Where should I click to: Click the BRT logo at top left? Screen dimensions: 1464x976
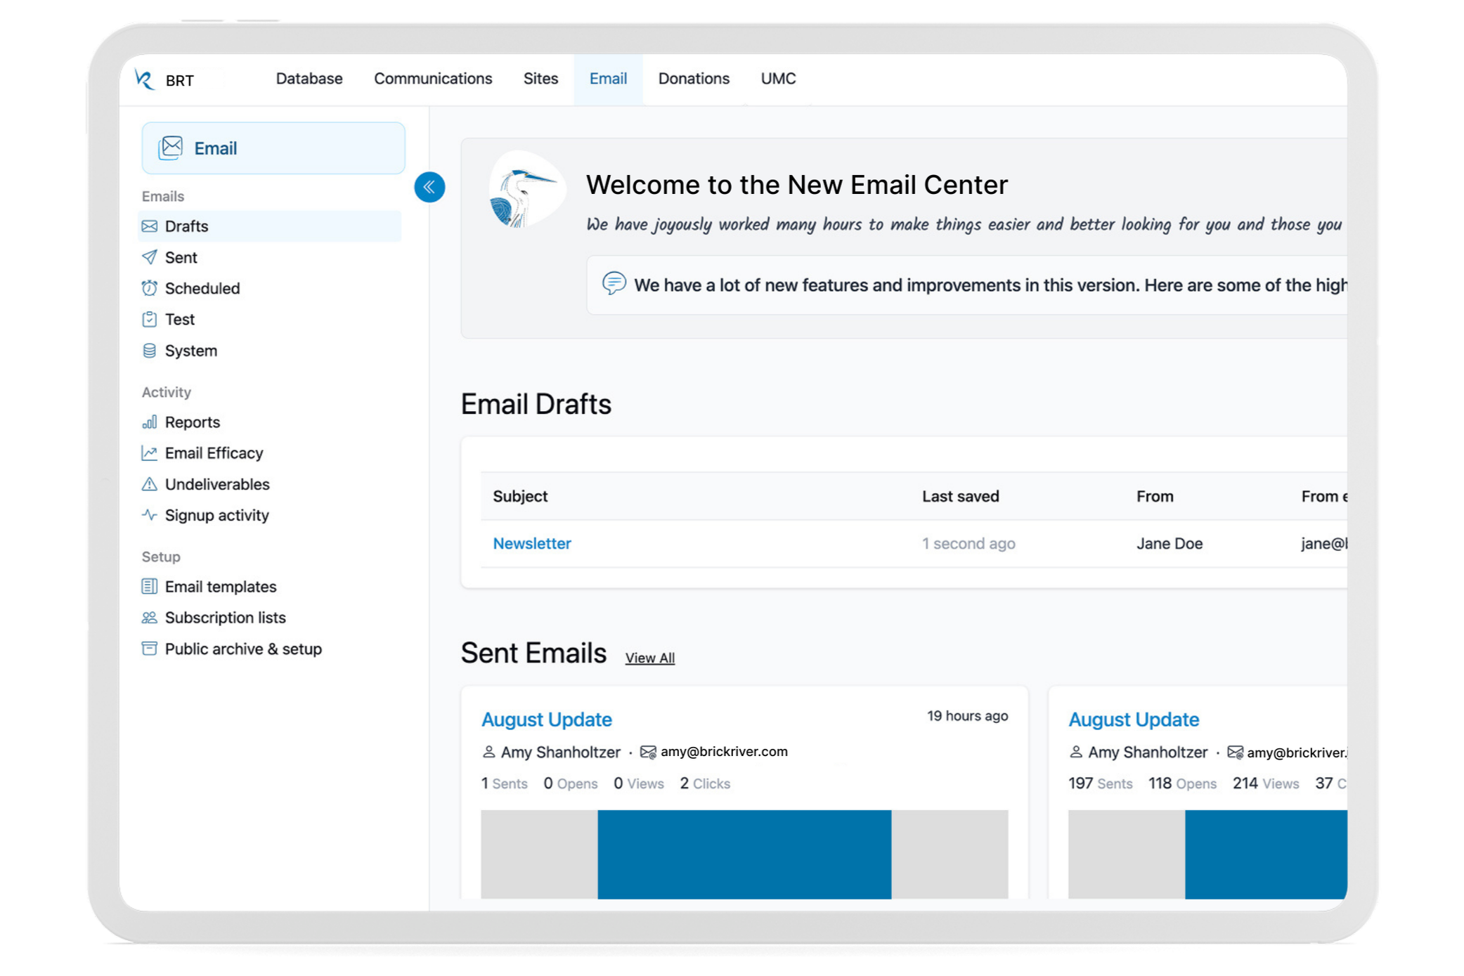click(x=145, y=80)
